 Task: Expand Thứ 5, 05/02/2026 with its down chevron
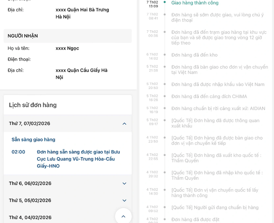click(124, 201)
